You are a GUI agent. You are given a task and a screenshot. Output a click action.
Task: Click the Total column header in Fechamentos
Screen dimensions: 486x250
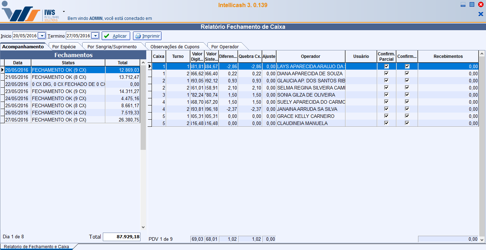122,63
